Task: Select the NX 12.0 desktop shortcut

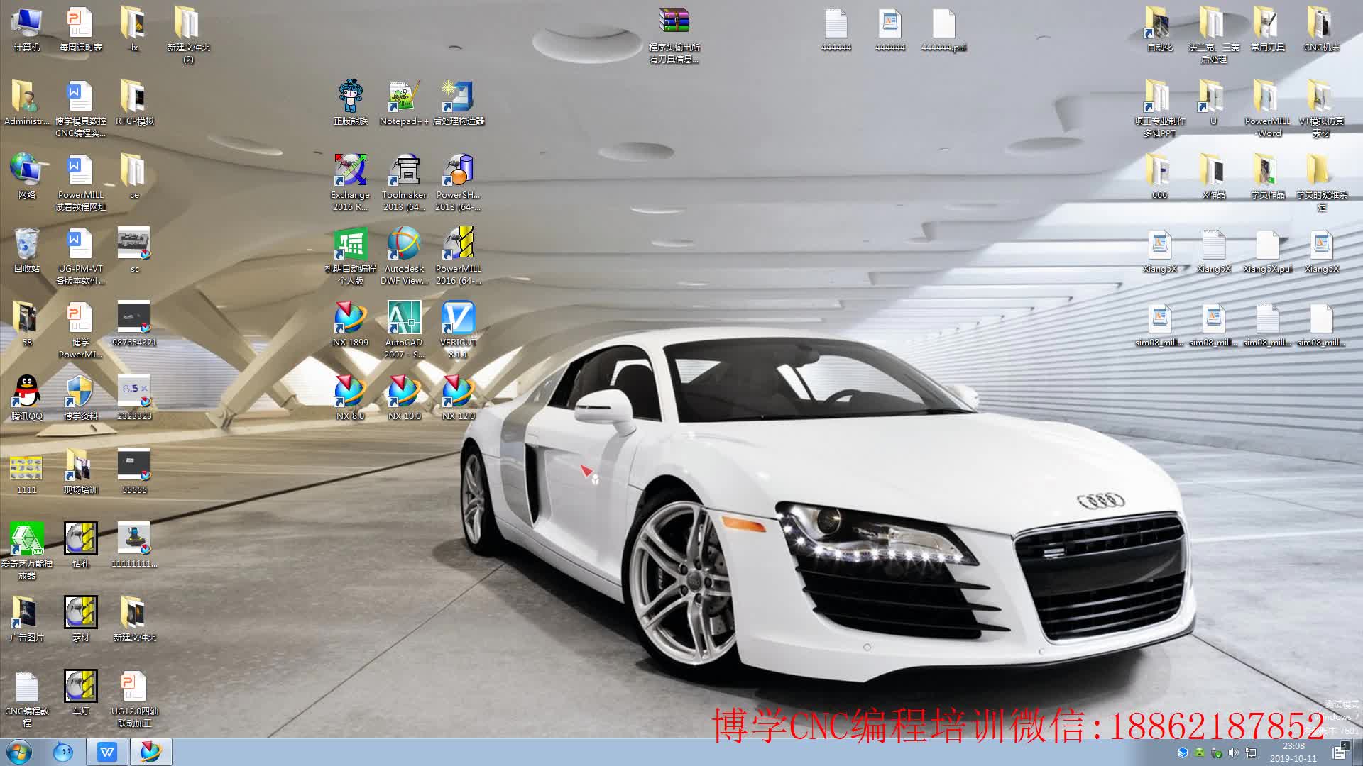Action: [458, 391]
